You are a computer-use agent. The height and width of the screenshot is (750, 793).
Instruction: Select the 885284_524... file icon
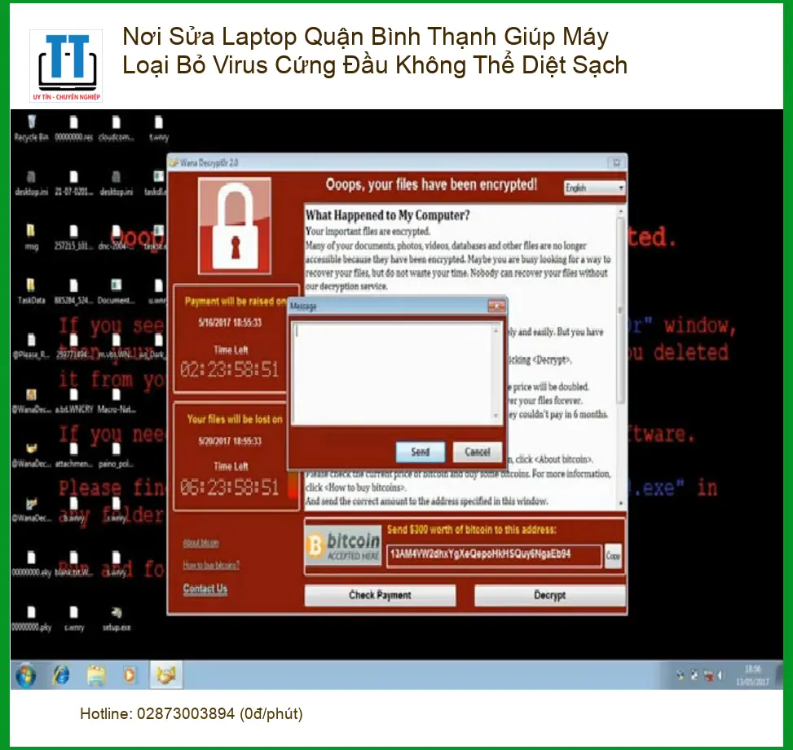pos(74,291)
